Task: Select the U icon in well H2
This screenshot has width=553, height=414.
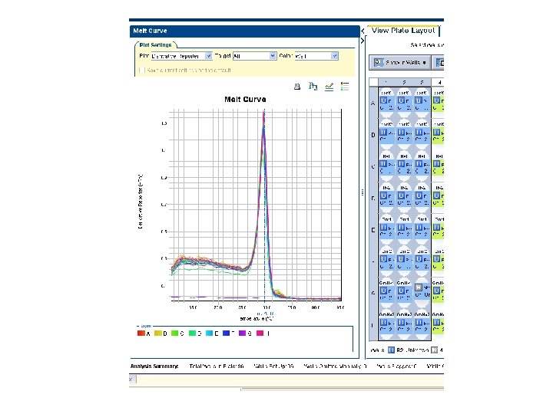Action: point(402,323)
